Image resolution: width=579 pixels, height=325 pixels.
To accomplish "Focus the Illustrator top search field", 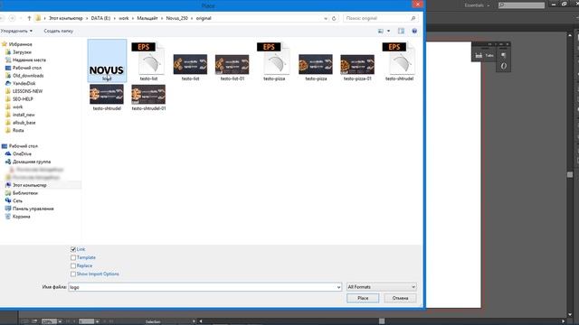I will [521, 5].
